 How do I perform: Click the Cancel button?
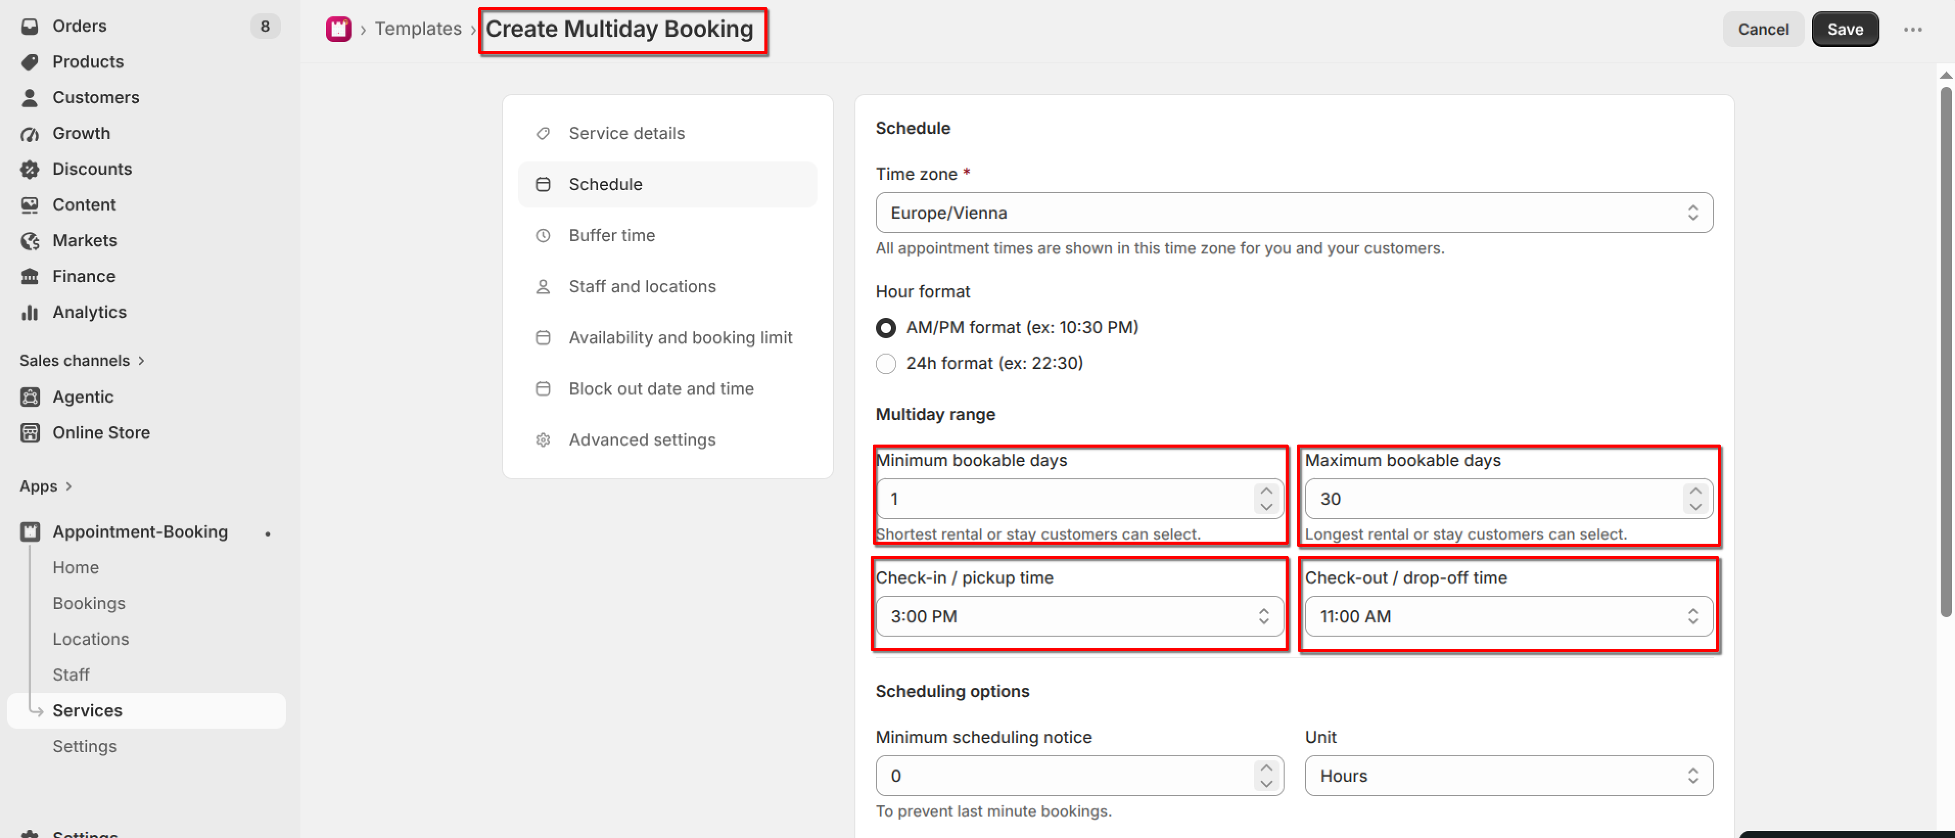click(1762, 30)
